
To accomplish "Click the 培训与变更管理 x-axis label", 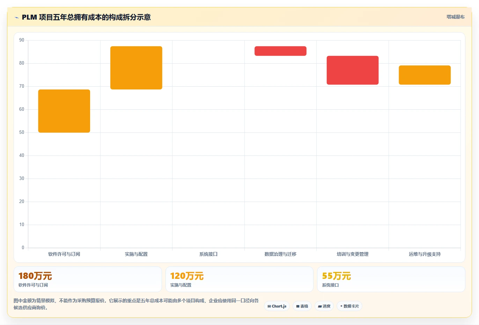I will tap(353, 254).
